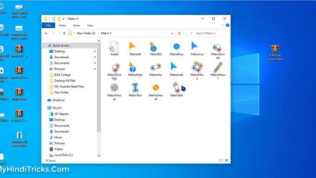Open My Youtube Need Files folder
The height and width of the screenshot is (178, 316).
coord(70,87)
